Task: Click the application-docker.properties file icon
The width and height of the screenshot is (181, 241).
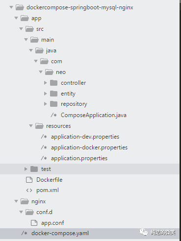Action: click(x=44, y=147)
